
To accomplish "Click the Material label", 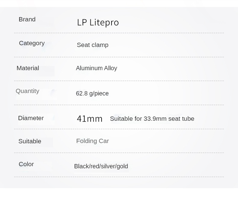I will coord(28,68).
